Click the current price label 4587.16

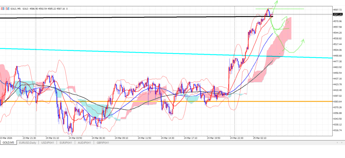click(338, 14)
